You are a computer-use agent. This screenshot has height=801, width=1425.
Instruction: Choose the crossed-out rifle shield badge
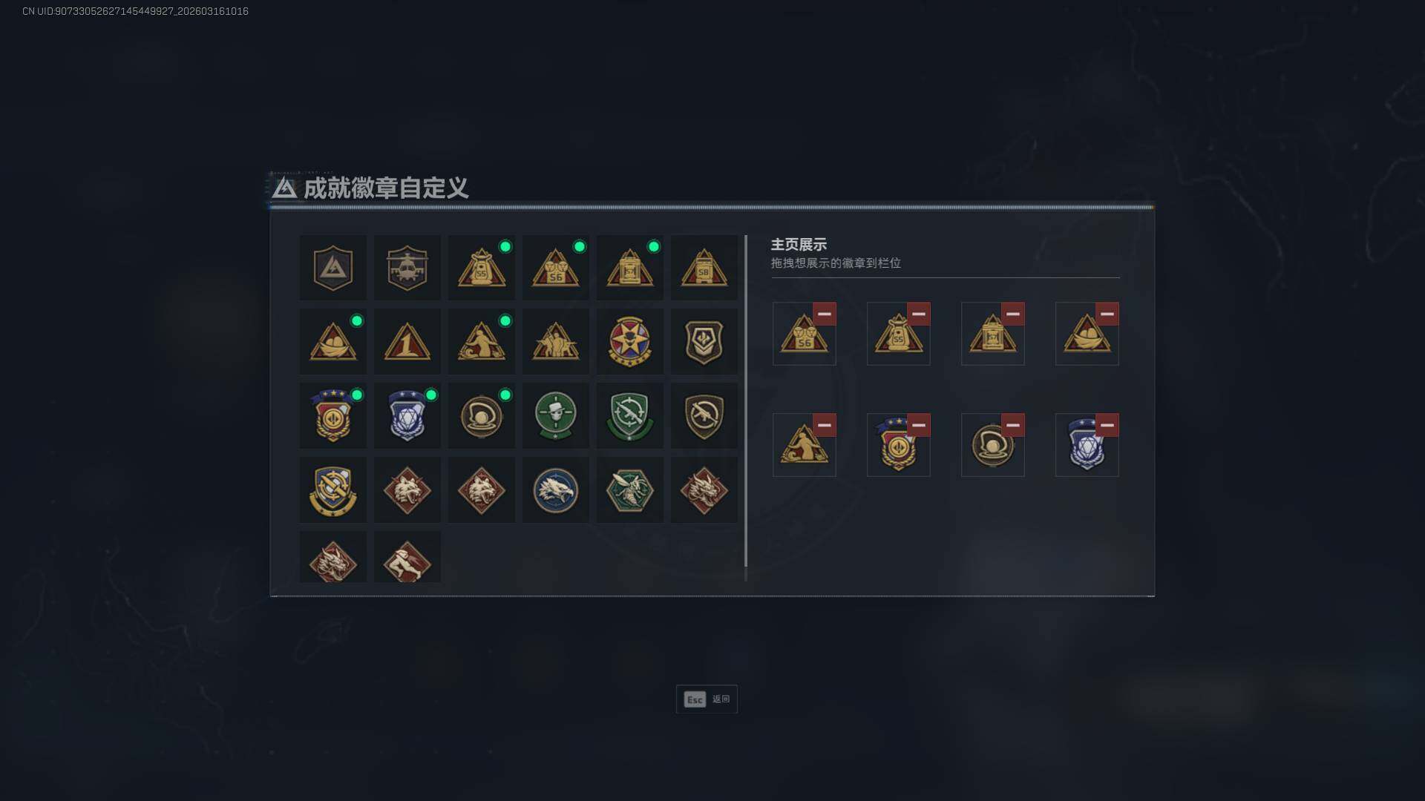[704, 416]
